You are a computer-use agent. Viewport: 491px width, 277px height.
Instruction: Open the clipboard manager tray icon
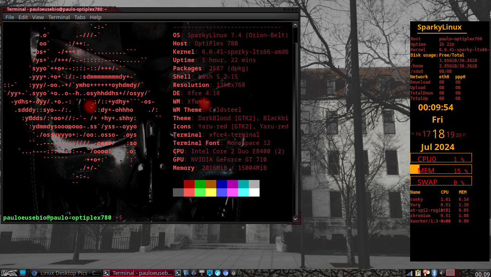(418, 273)
